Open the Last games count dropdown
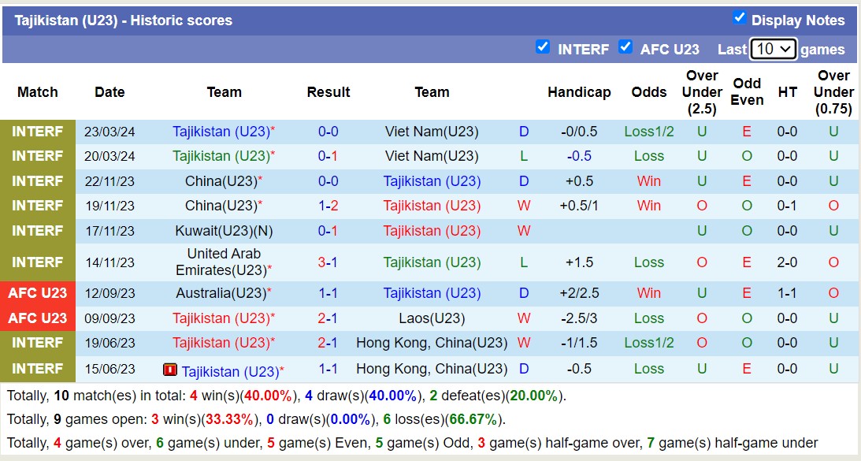This screenshot has width=861, height=461. pyautogui.click(x=773, y=48)
